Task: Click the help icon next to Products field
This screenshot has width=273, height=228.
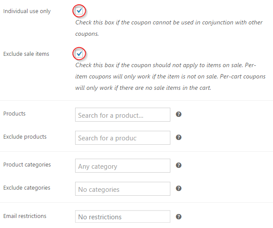Action: coord(179,114)
